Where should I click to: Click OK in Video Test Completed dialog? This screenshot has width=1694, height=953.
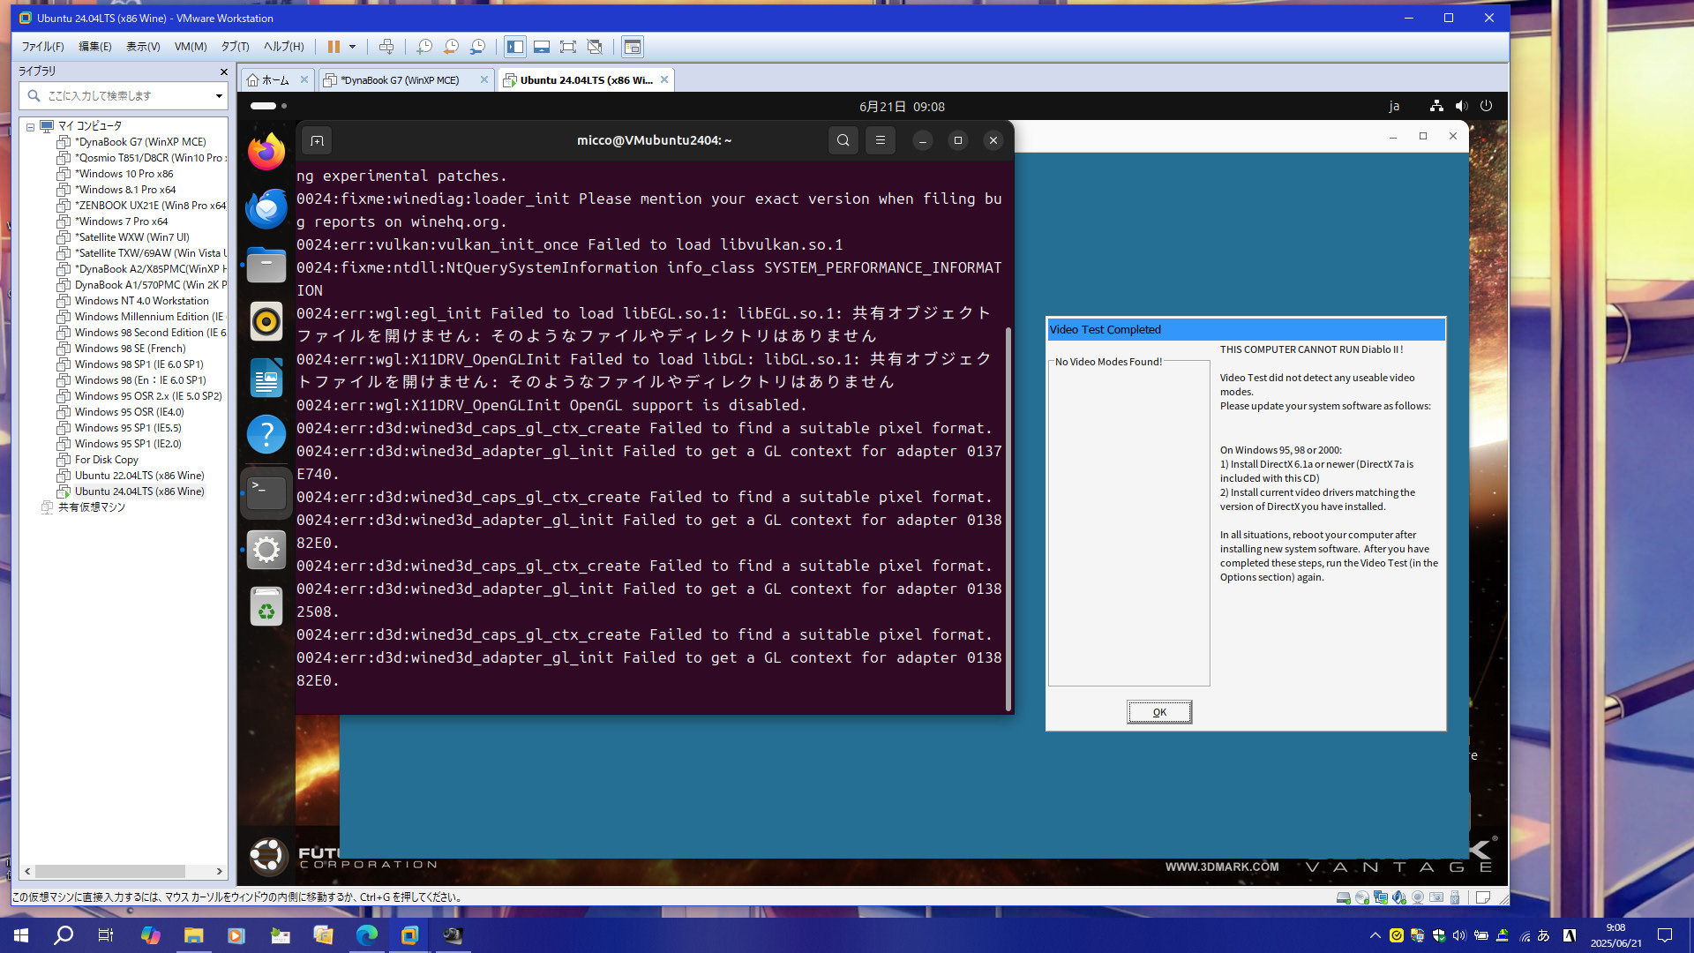(x=1159, y=712)
